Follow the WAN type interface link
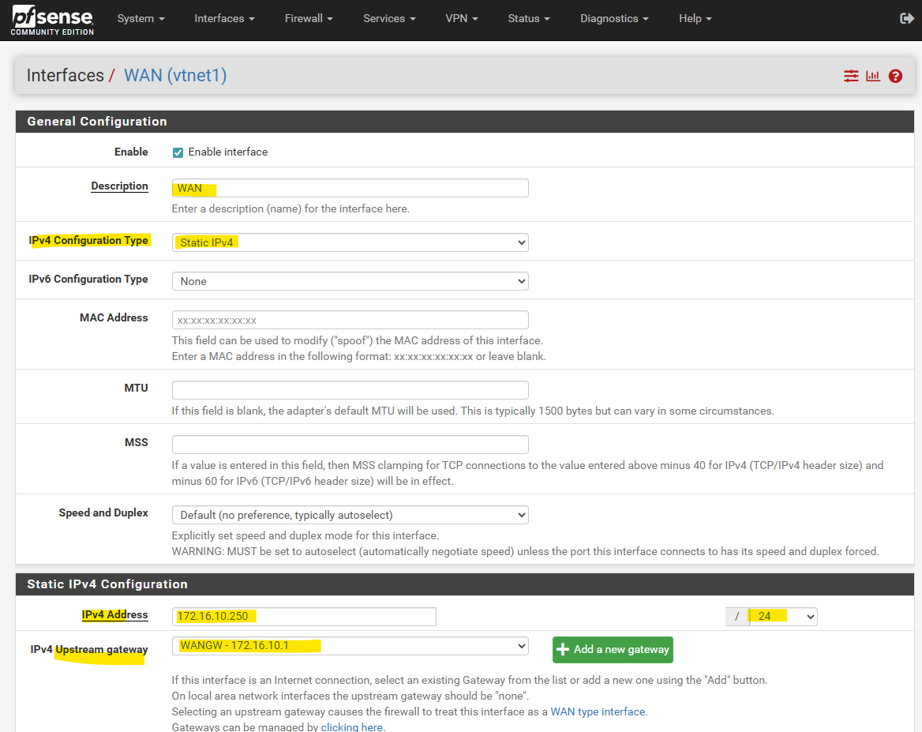Viewport: 922px width, 732px height. 598,711
